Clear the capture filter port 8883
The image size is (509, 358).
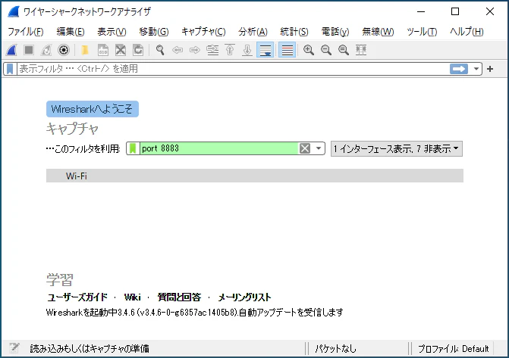pyautogui.click(x=305, y=148)
